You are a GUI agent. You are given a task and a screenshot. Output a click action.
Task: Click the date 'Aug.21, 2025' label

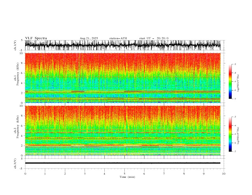(89, 38)
